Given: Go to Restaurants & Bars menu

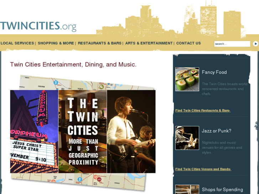Looking at the screenshot, I should click(100, 43).
